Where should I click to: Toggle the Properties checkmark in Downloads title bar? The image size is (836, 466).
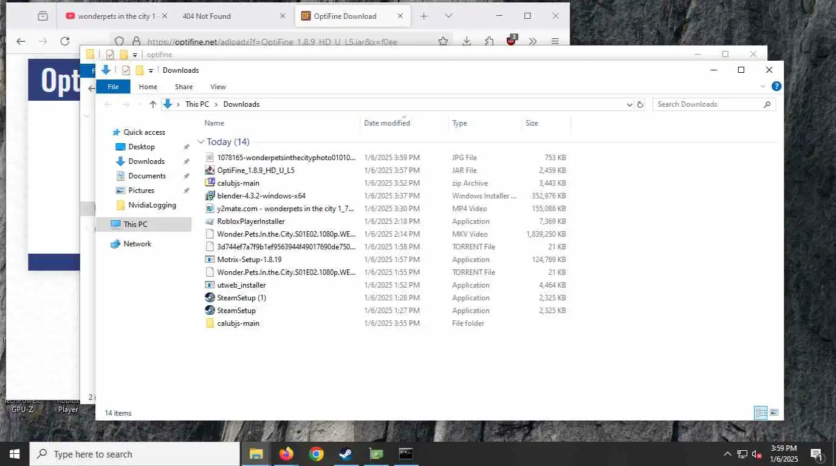(x=126, y=70)
